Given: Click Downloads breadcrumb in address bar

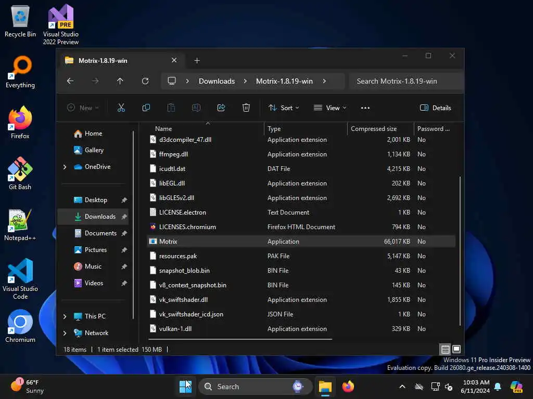Looking at the screenshot, I should click(x=217, y=81).
